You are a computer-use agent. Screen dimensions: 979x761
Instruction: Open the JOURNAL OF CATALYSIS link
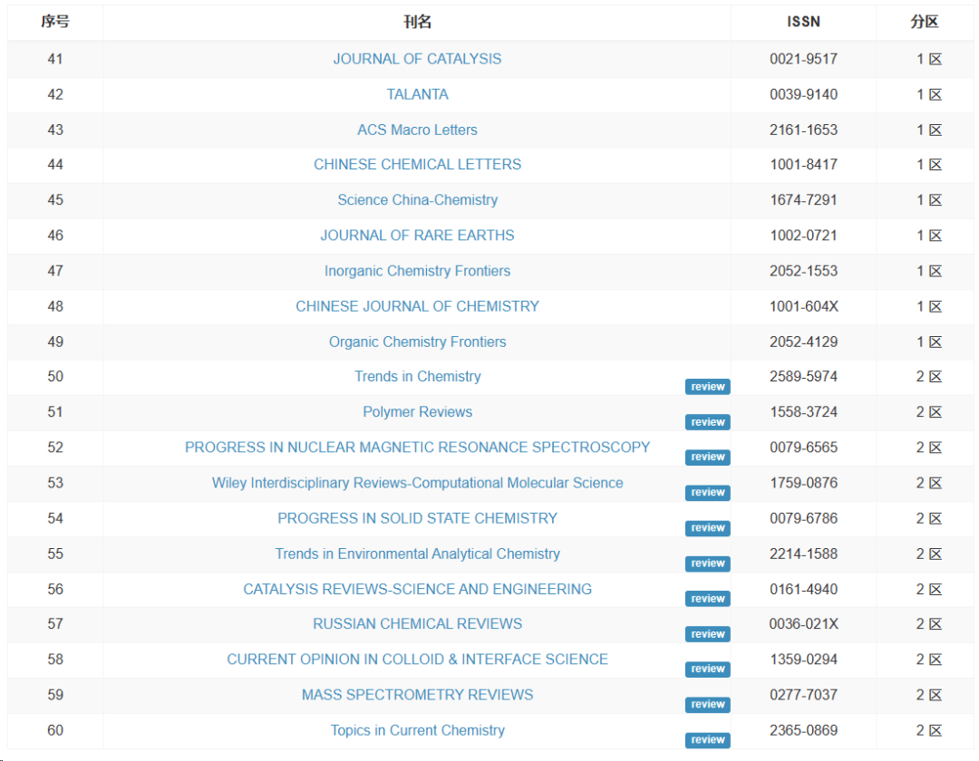click(x=417, y=59)
